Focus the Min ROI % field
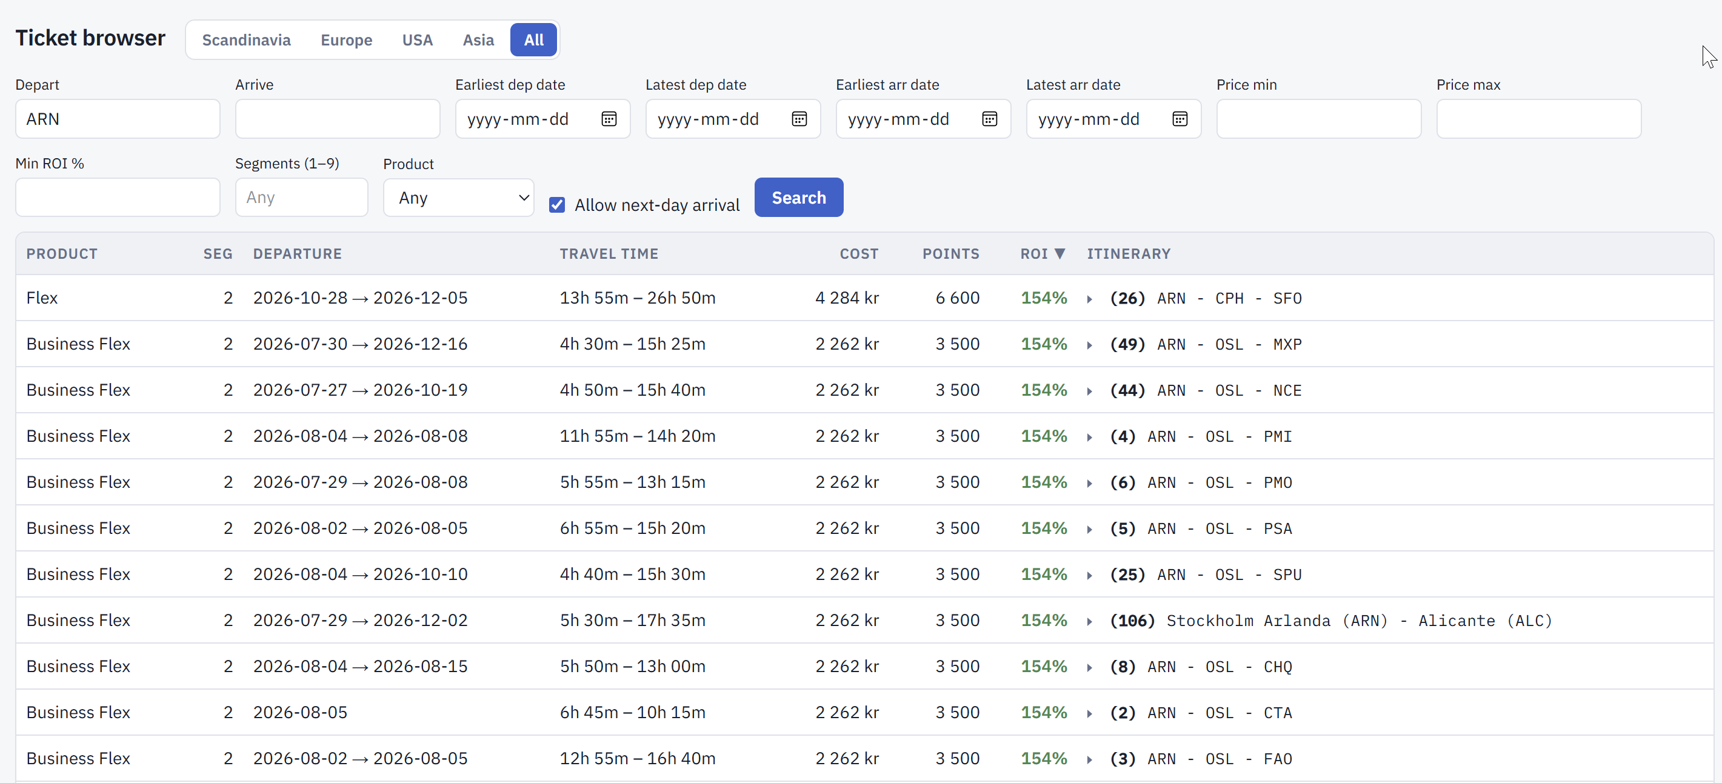The image size is (1722, 783). pyautogui.click(x=118, y=197)
